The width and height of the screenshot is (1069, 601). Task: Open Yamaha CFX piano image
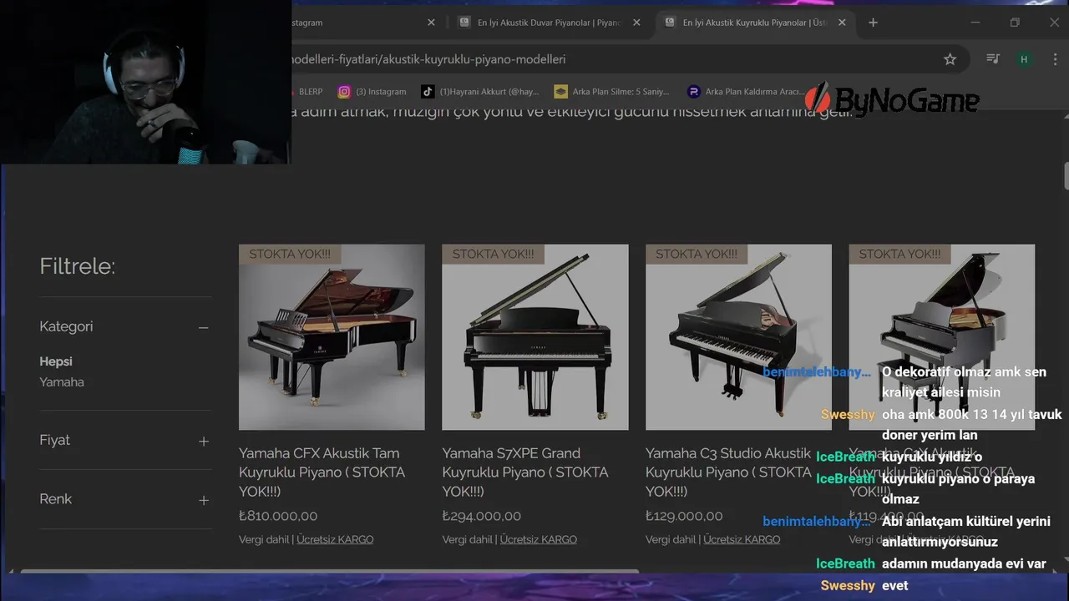332,337
